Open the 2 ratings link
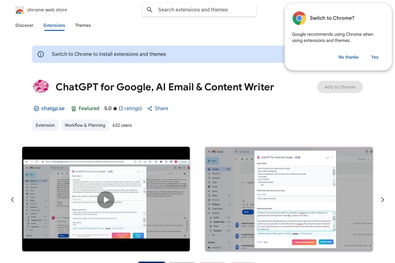The height and width of the screenshot is (263, 395). click(131, 109)
